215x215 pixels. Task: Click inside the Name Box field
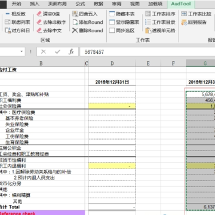click(10, 52)
